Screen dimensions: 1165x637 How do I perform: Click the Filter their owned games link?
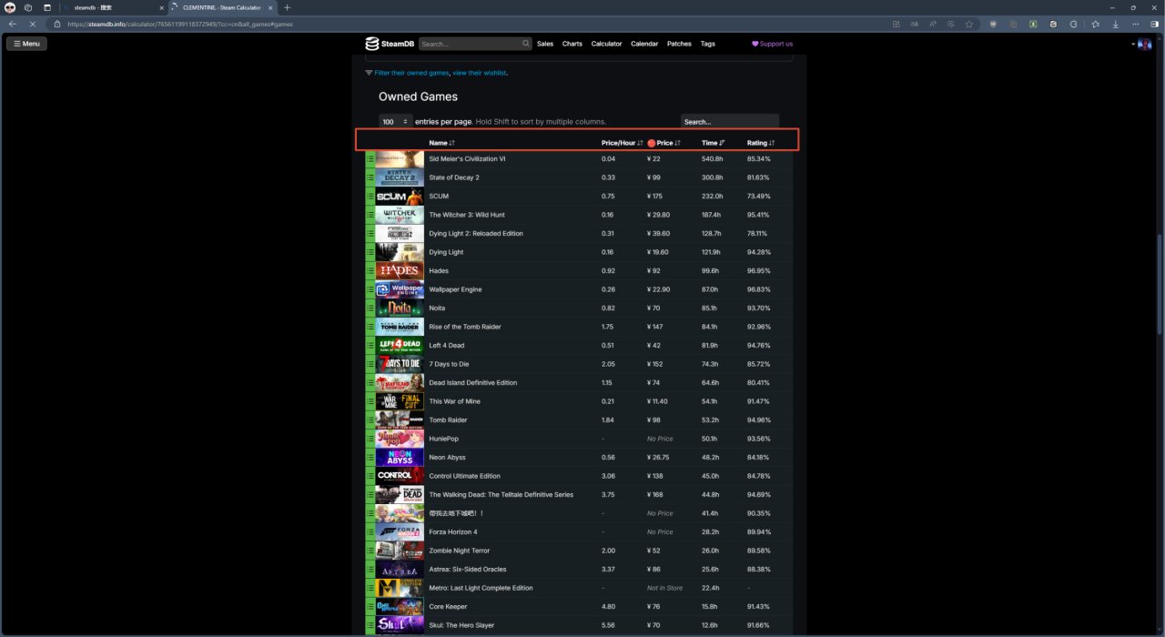pos(411,73)
